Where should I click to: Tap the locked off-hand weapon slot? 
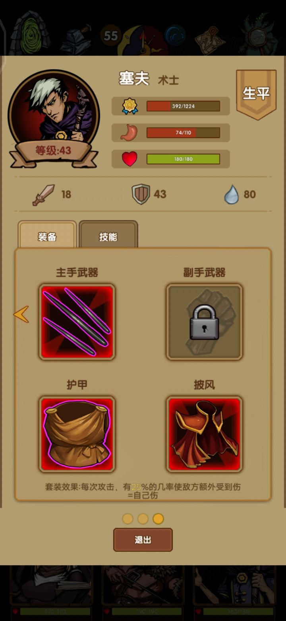click(x=204, y=322)
